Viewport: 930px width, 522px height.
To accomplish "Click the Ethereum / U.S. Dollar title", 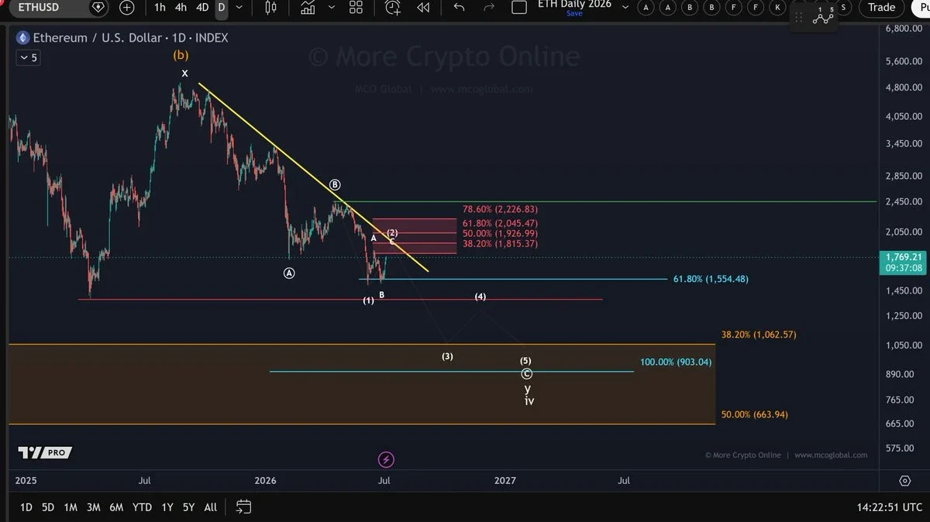I will [98, 38].
